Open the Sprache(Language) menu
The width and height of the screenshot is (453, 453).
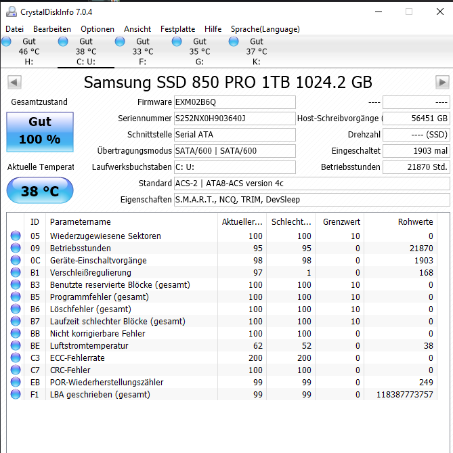[x=265, y=29]
